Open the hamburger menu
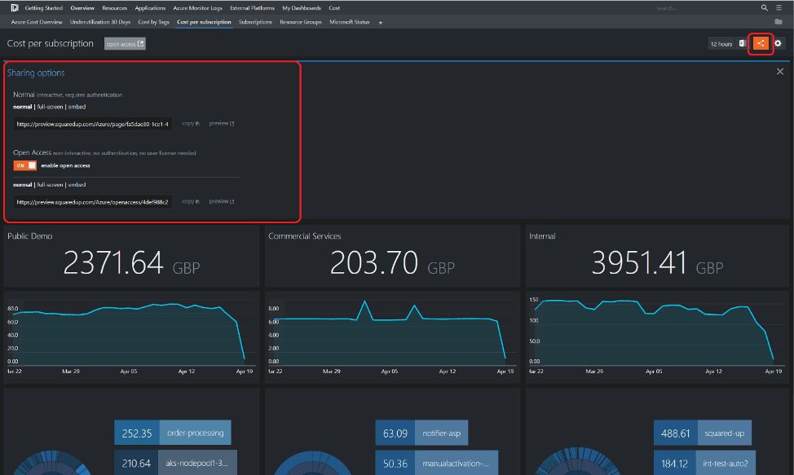The height and width of the screenshot is (475, 794). 779,7
